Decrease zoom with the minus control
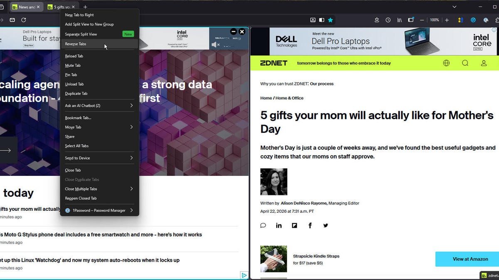The image size is (499, 280). coord(422,20)
